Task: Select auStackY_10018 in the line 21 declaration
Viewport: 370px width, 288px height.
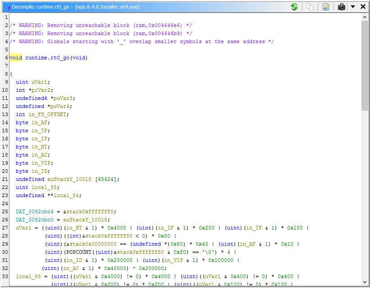Action: (x=69, y=179)
